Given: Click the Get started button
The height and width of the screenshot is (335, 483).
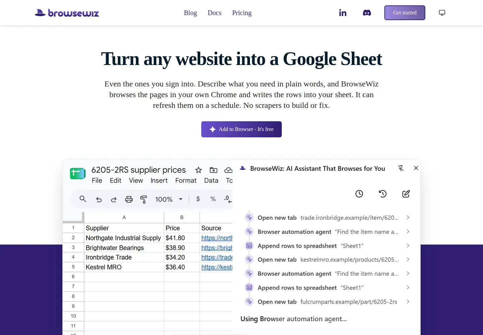Looking at the screenshot, I should (x=405, y=13).
